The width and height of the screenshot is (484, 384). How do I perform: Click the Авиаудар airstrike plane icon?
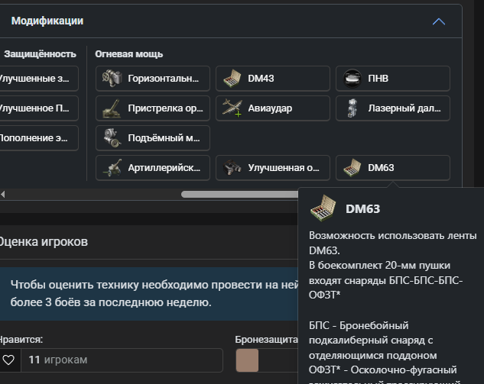tap(232, 108)
